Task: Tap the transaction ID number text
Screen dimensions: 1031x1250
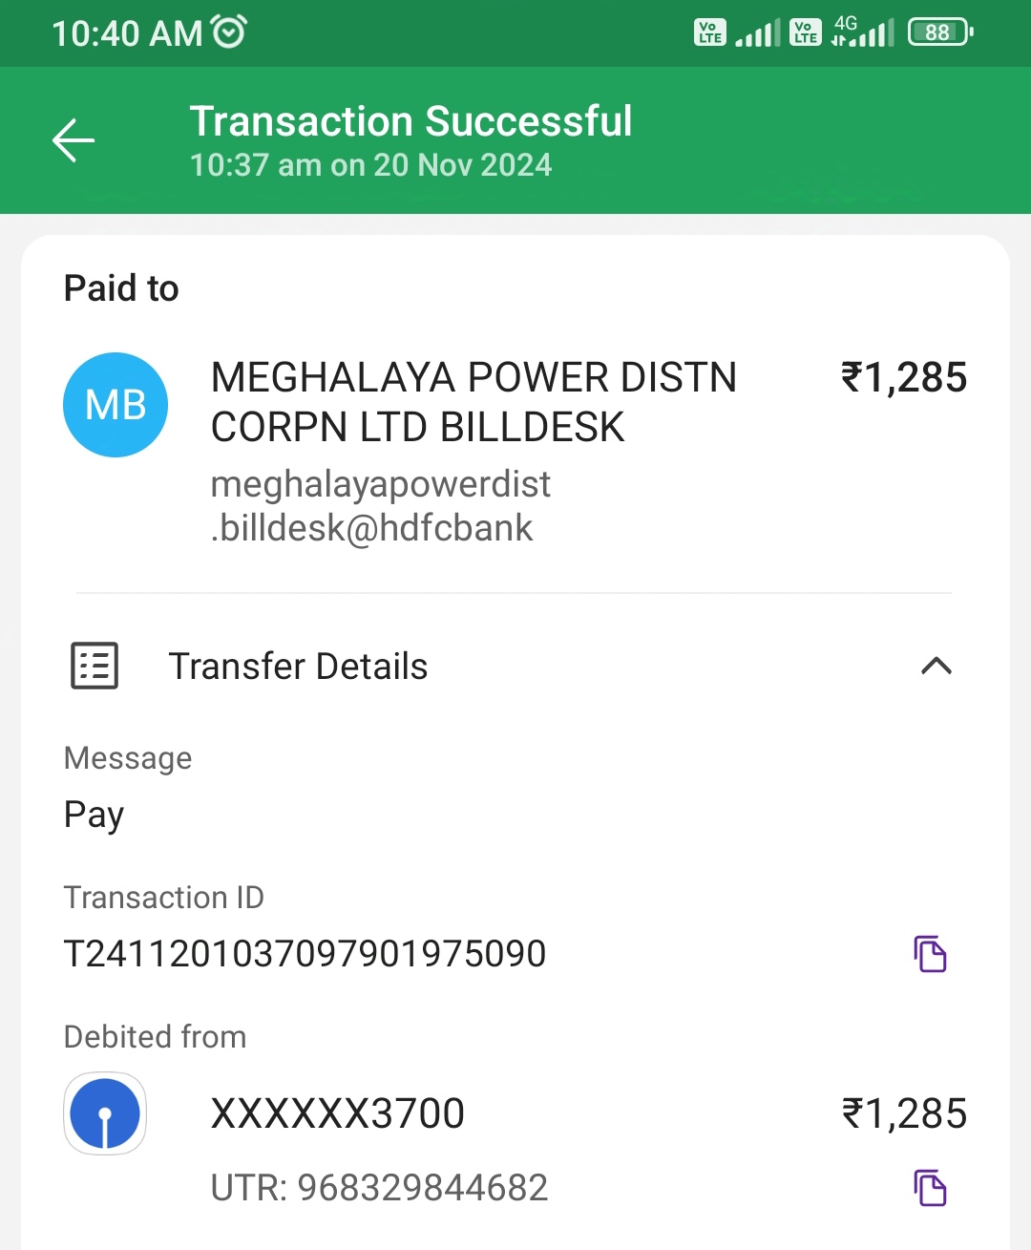Action: pos(305,954)
